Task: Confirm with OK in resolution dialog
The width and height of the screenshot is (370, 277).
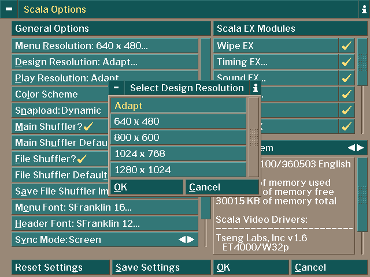Action: [x=146, y=187]
